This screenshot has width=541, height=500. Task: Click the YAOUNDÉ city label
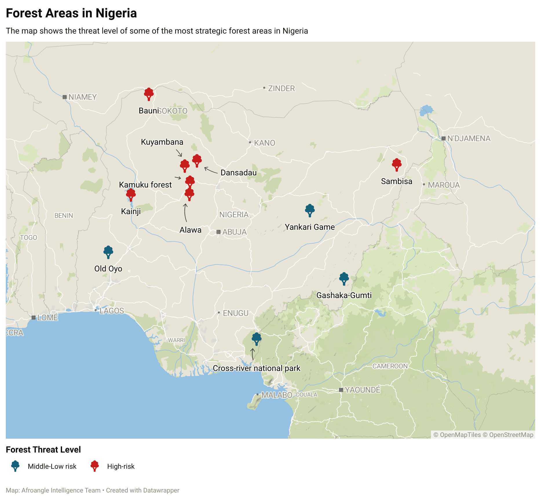pyautogui.click(x=363, y=390)
